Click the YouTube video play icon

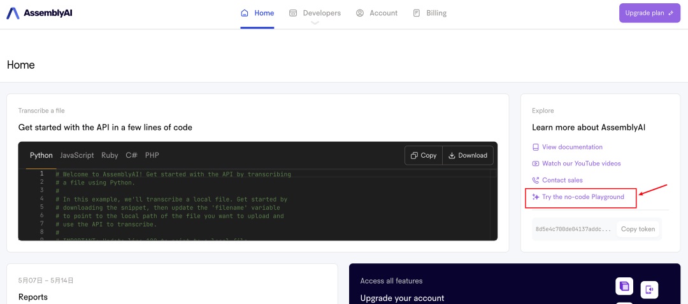[535, 163]
